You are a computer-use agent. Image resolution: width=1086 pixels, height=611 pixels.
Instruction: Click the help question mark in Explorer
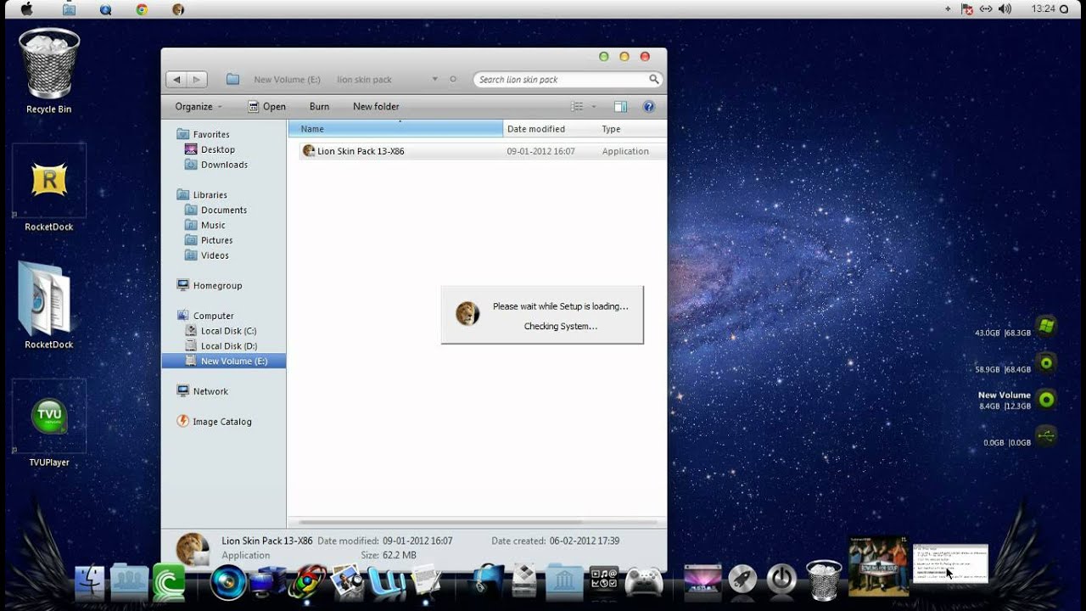[649, 107]
